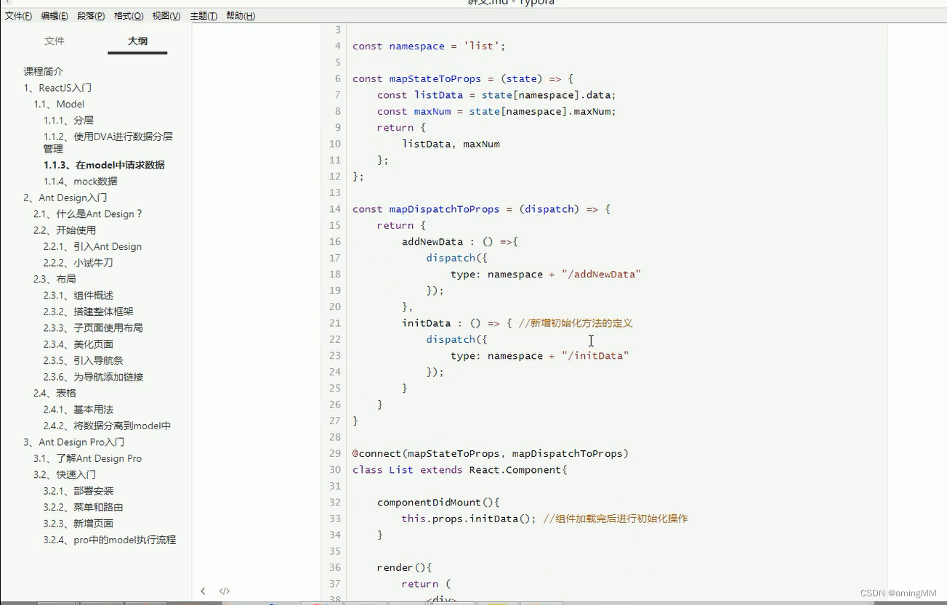The width and height of the screenshot is (947, 605).
Task: Click line "class List extends React.Component{"
Action: click(x=459, y=470)
